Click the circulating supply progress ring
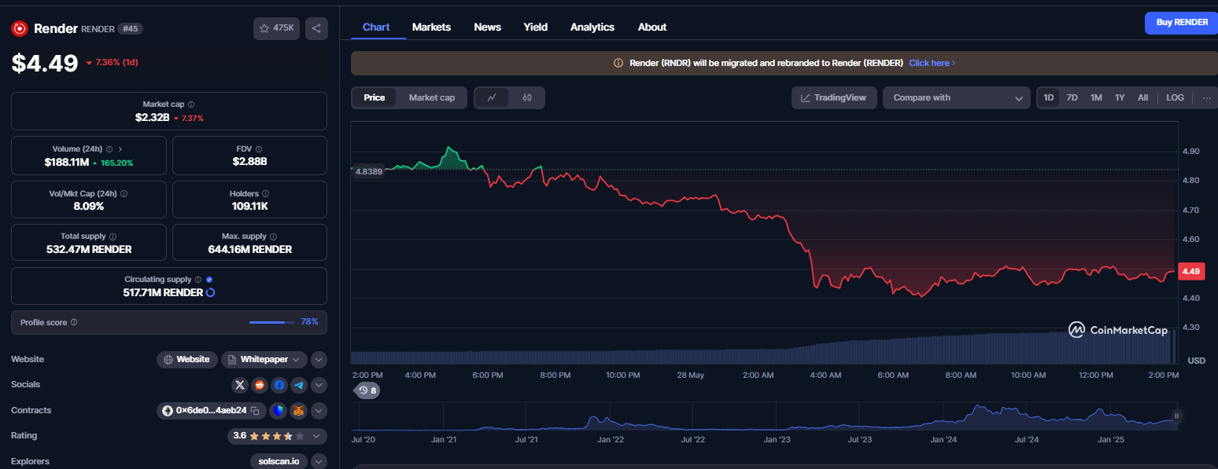 210,293
